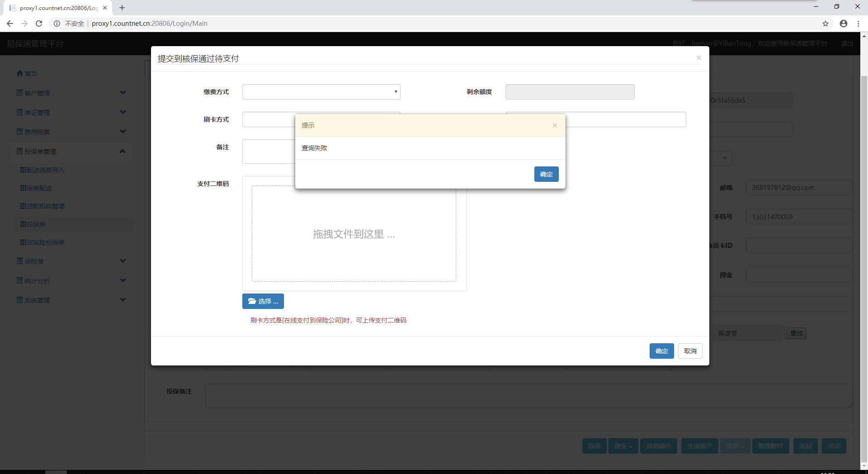This screenshot has width=868, height=474.
Task: Open the browser profile account icon
Action: pyautogui.click(x=844, y=24)
